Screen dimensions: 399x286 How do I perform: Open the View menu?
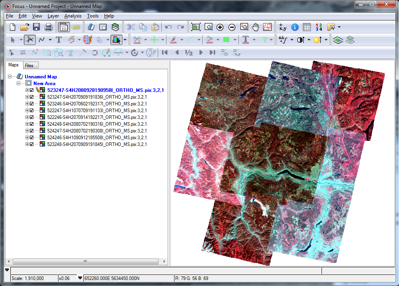coord(37,16)
